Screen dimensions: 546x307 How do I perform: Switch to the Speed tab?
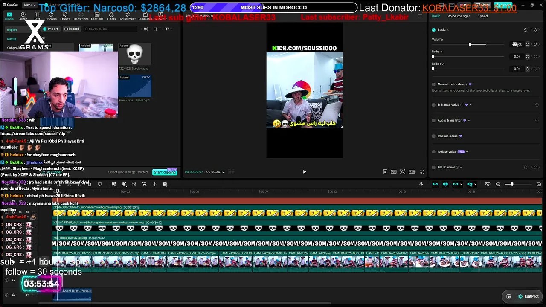(482, 16)
